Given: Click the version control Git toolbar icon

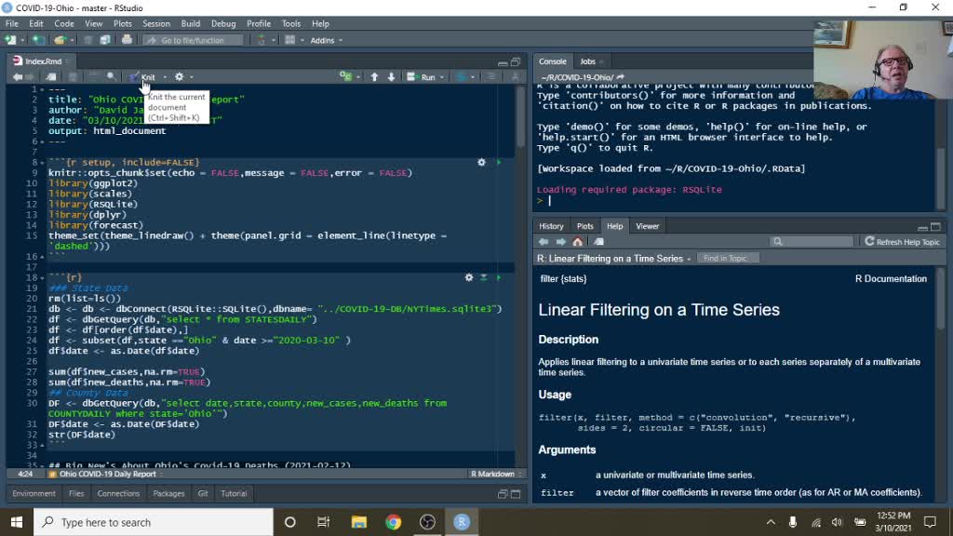Looking at the screenshot, I should pos(262,40).
